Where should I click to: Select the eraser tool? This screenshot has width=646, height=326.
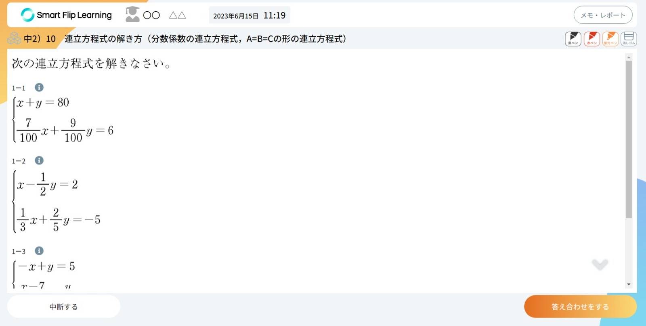pyautogui.click(x=629, y=39)
